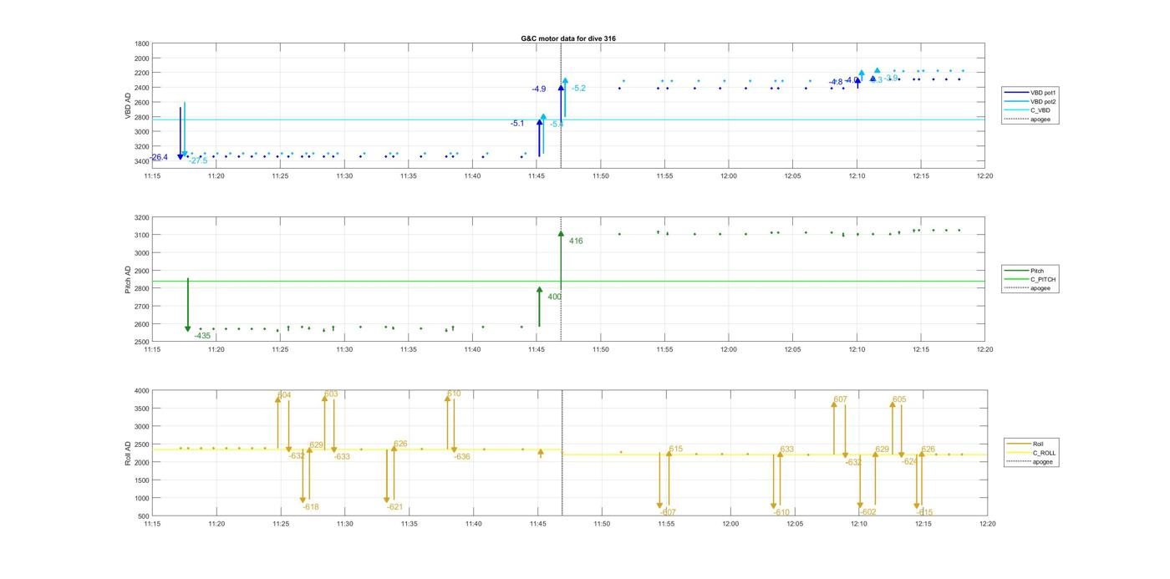This screenshot has height=579, width=1170.
Task: Click "apogee" in the Roll plot legend
Action: pos(1042,461)
